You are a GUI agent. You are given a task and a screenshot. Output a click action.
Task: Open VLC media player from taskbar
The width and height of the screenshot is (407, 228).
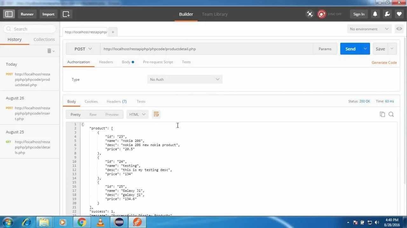tap(100, 222)
